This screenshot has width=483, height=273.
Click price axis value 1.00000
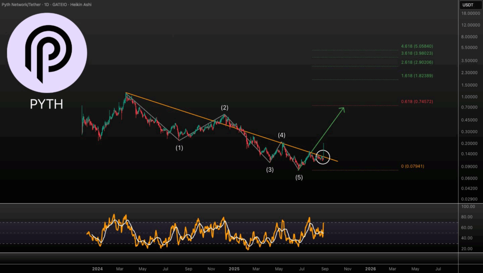click(470, 97)
